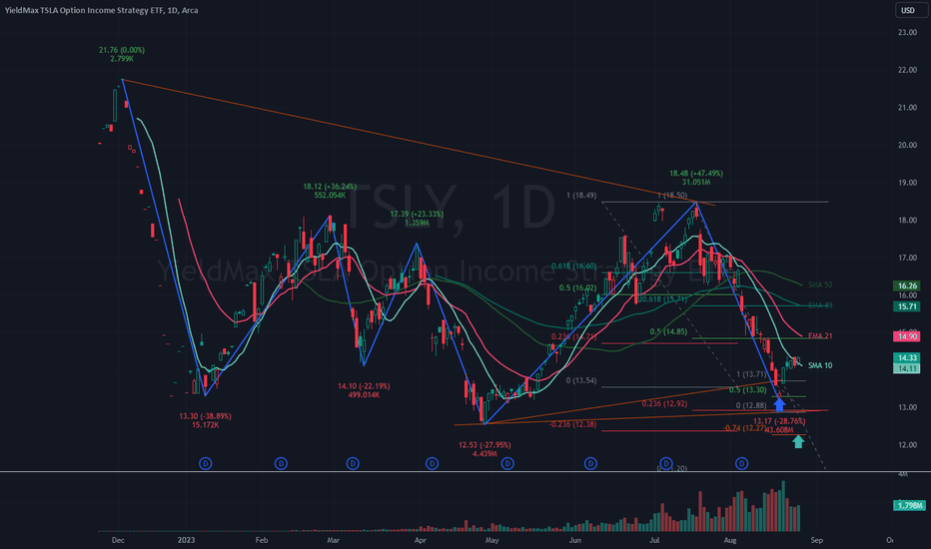Viewport: 931px width, 549px height.
Task: Click the dividend D marker in early June
Action: point(590,463)
